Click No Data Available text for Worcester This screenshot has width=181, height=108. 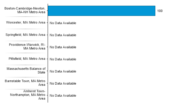click(x=63, y=23)
